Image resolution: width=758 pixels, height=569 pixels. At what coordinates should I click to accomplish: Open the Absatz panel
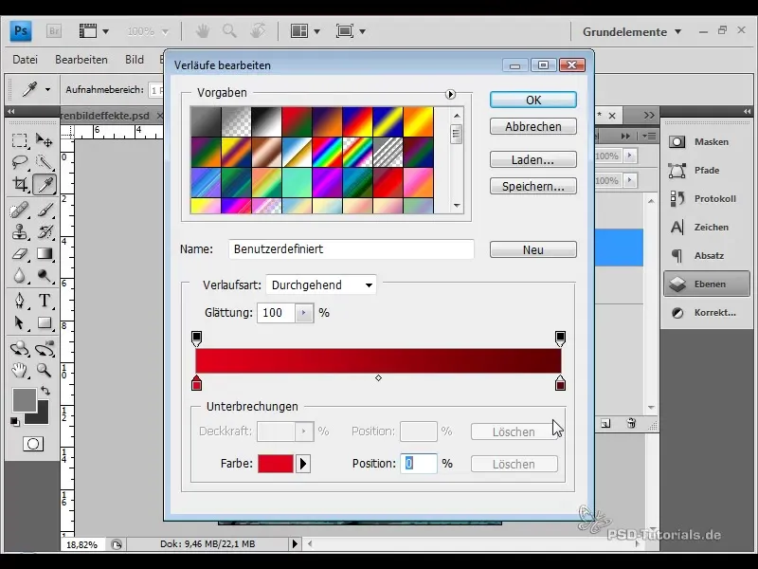pos(705,255)
